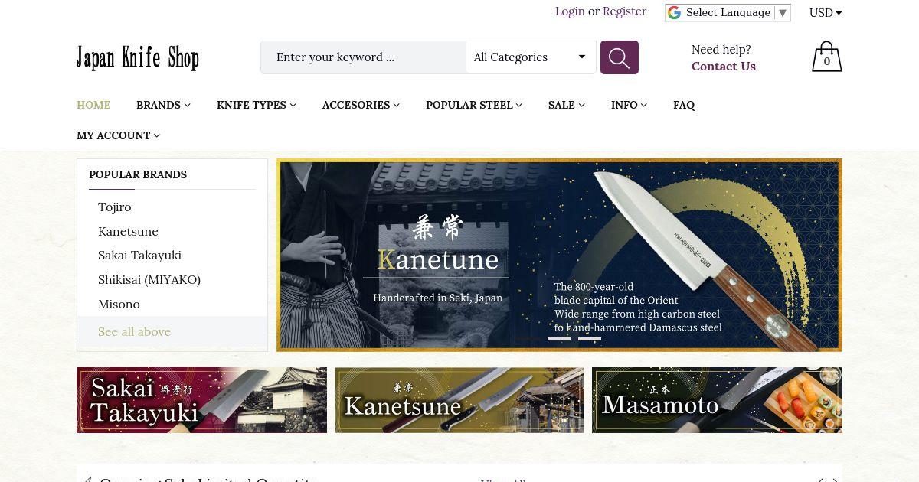Click the Japan Knife Shop logo
Screen dimensions: 919x482
[138, 58]
